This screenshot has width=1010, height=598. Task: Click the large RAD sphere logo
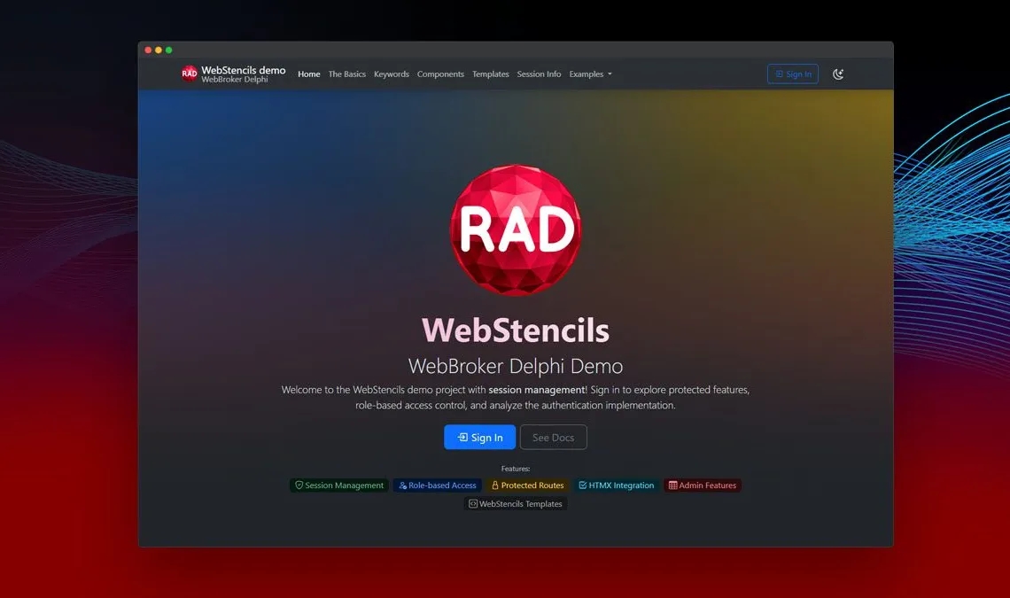(x=516, y=229)
